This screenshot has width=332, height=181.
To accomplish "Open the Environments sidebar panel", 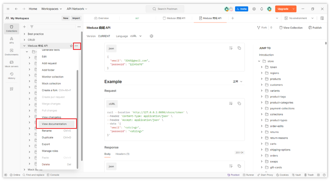I will tap(11, 52).
